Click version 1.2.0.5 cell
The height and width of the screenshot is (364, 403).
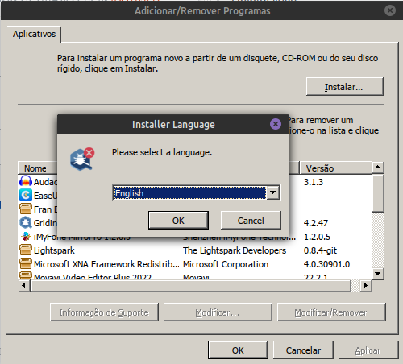pyautogui.click(x=317, y=237)
